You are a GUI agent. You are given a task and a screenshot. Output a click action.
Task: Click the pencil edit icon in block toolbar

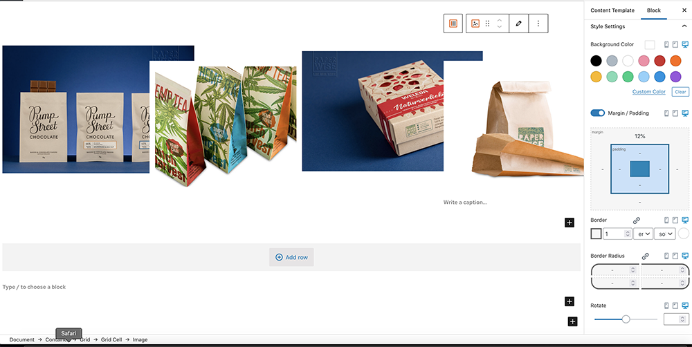coord(518,24)
